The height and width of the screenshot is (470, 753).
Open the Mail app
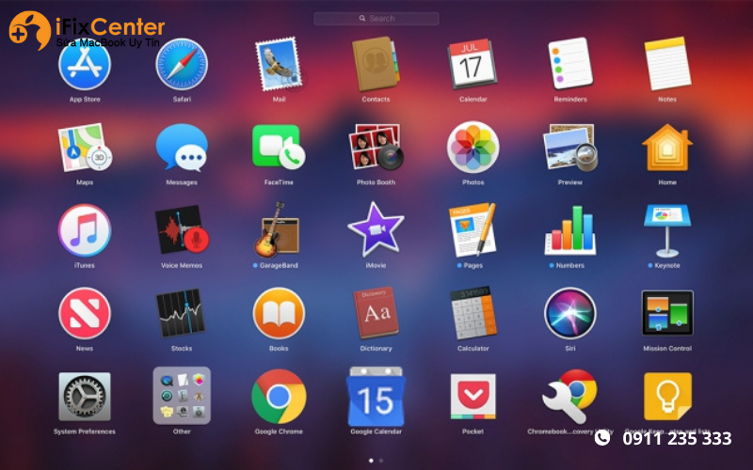pyautogui.click(x=279, y=64)
